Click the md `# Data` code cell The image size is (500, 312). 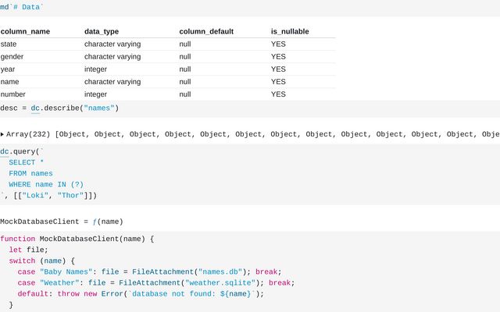pos(22,7)
